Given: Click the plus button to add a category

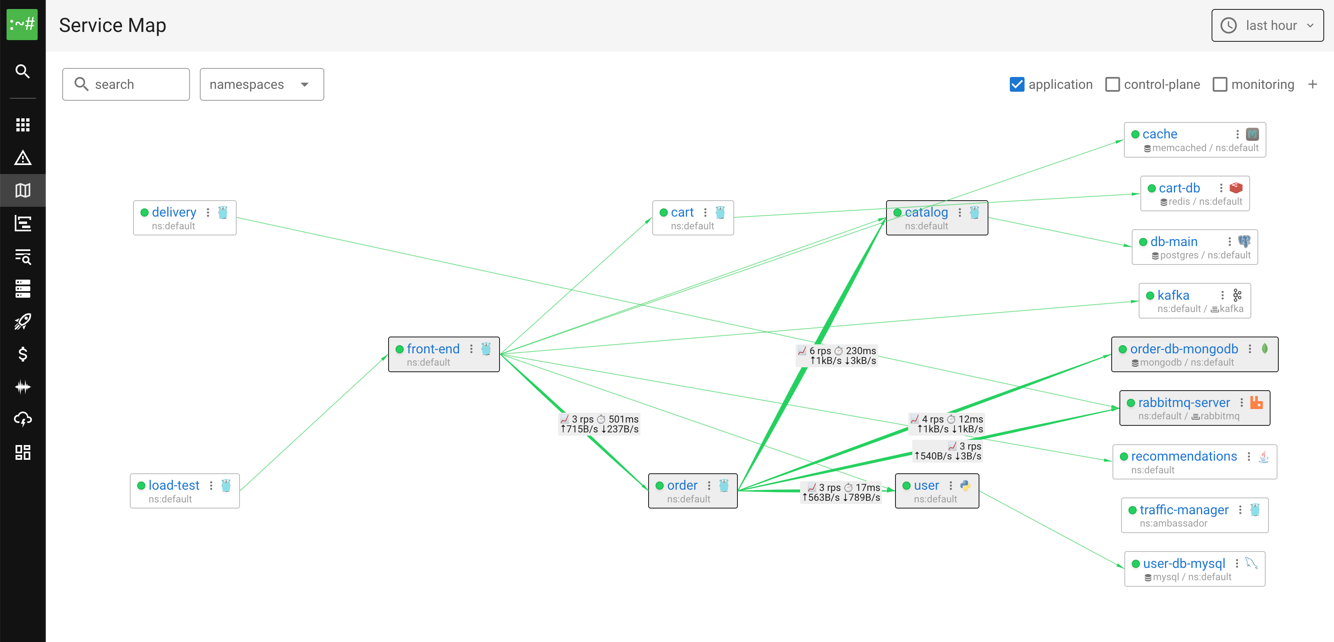Looking at the screenshot, I should click(x=1313, y=84).
